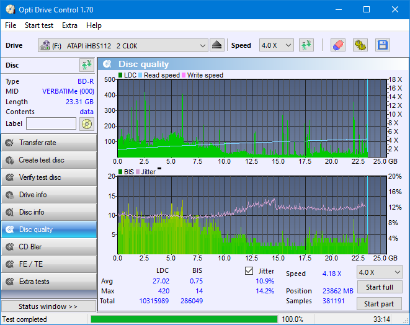Click the BIS total value 286049
The width and height of the screenshot is (410, 325).
[x=192, y=301]
